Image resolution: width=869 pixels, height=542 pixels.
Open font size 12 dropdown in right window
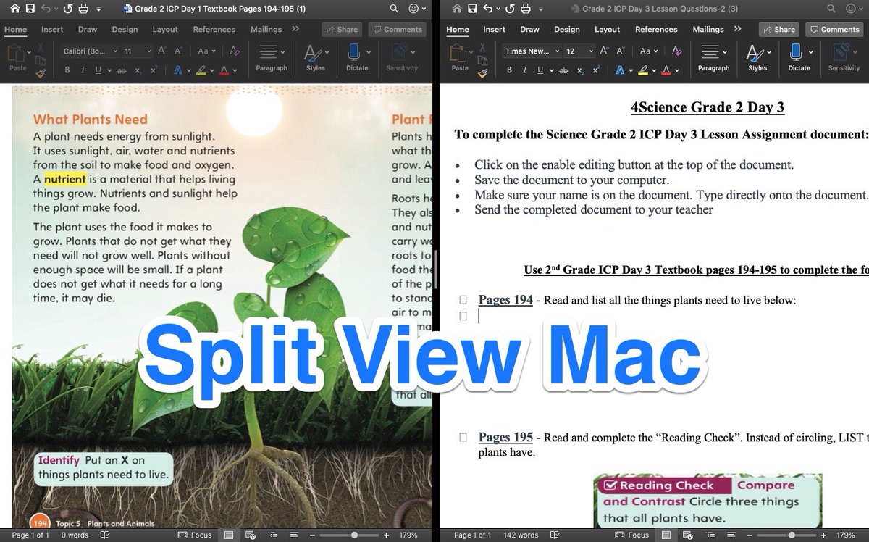tap(591, 51)
